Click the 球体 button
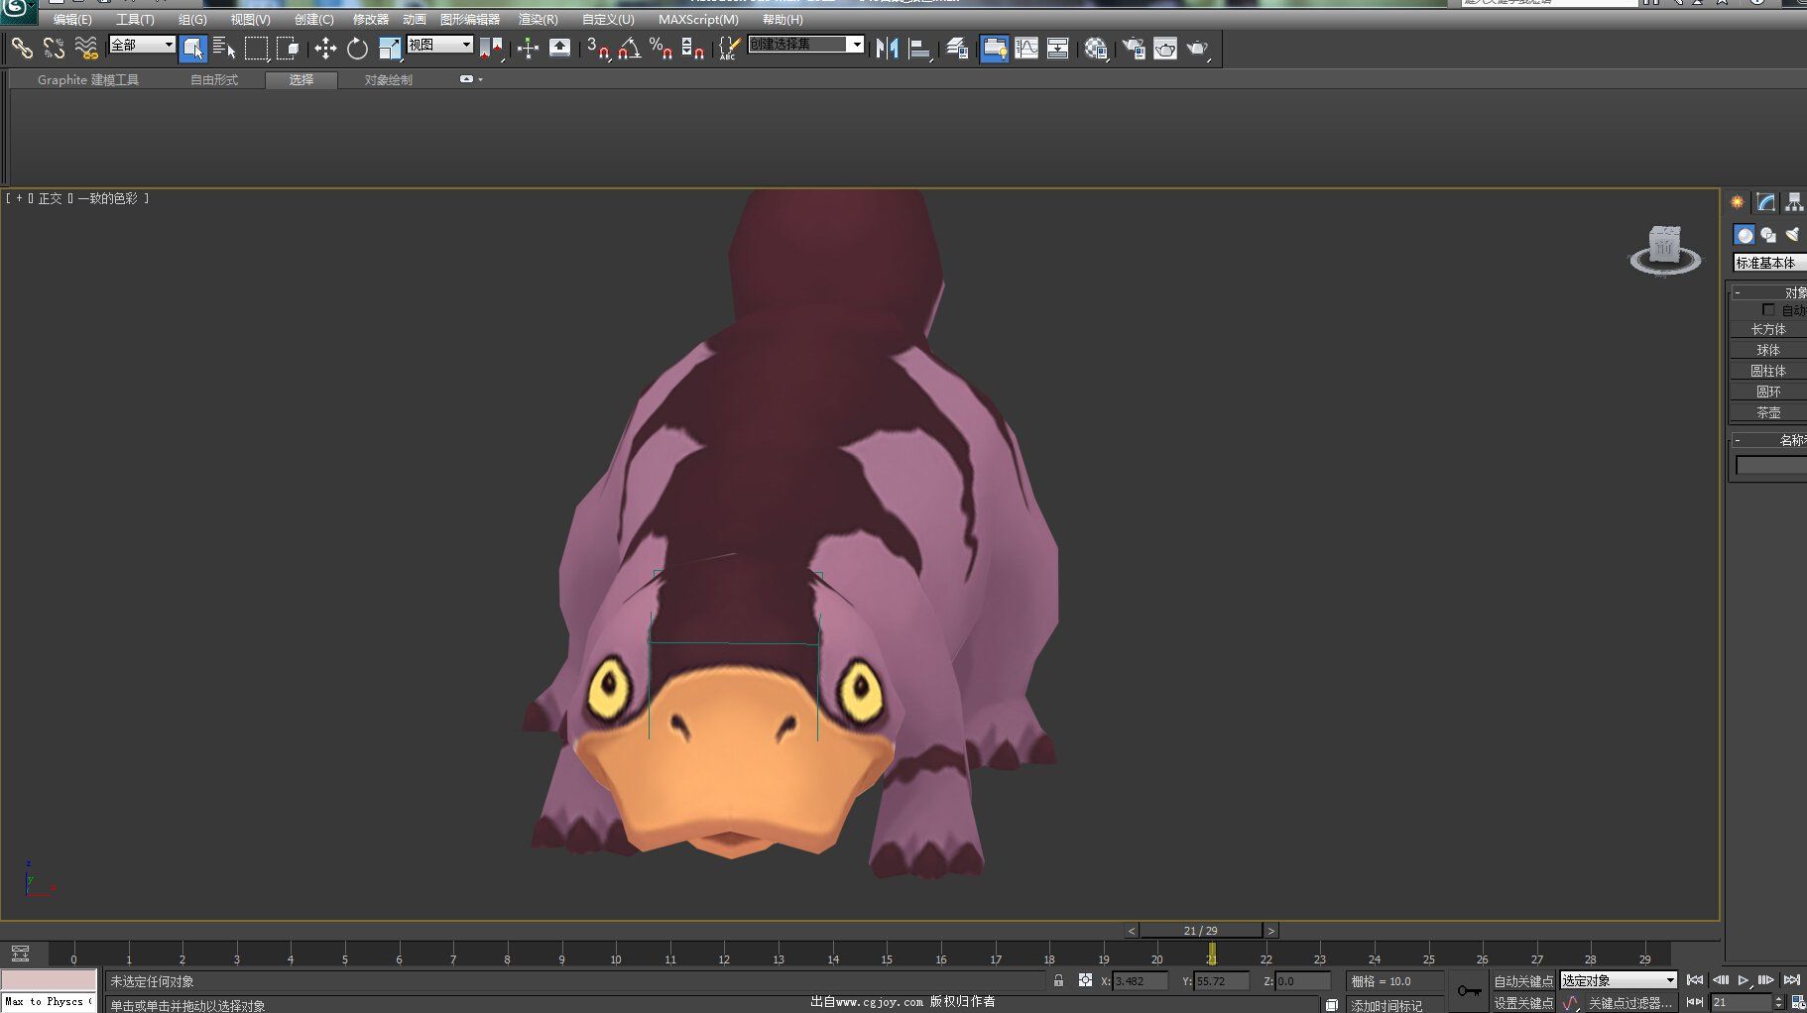Image resolution: width=1807 pixels, height=1013 pixels. (1768, 350)
